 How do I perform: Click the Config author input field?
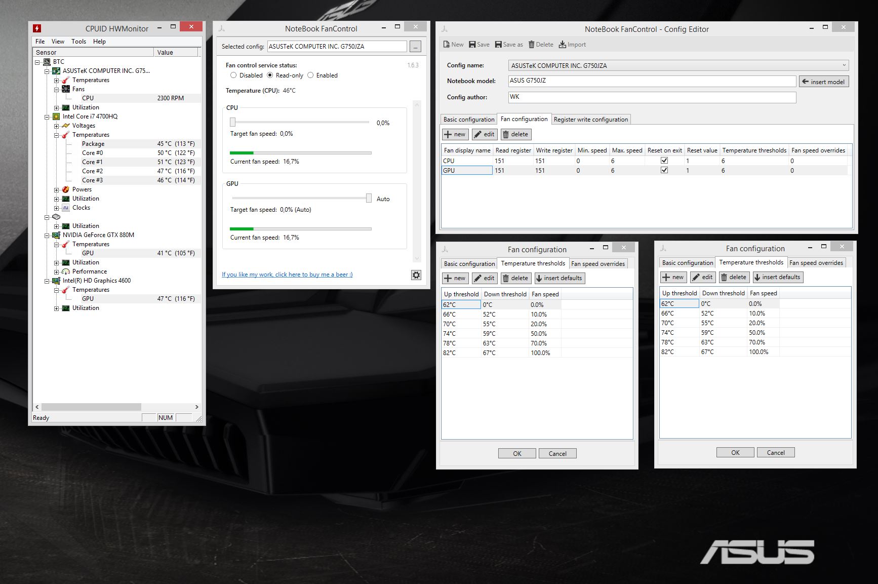(x=652, y=97)
